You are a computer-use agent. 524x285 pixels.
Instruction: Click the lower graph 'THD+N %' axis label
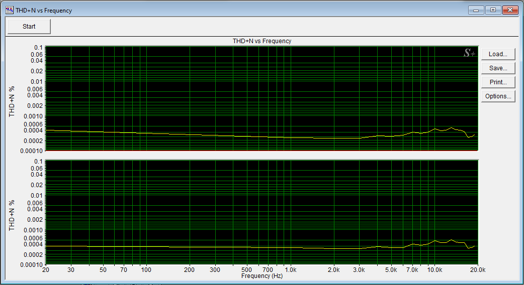[x=12, y=215]
